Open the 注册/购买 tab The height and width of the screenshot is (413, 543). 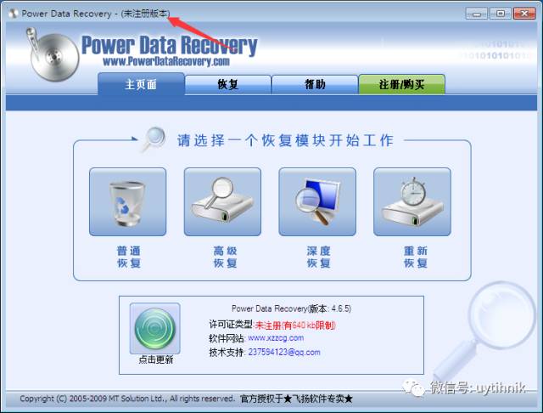(x=401, y=84)
